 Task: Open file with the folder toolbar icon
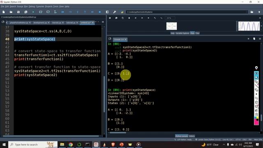tap(11, 12)
